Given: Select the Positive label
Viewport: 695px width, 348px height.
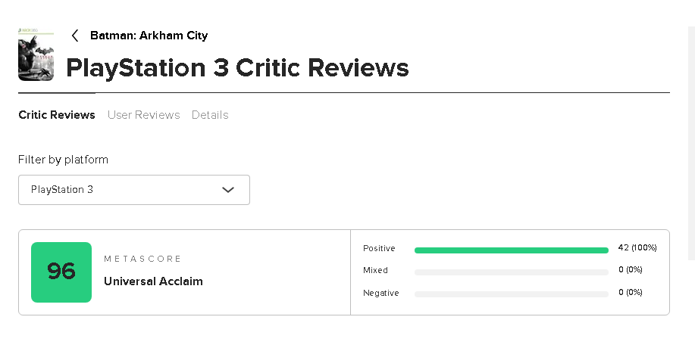Looking at the screenshot, I should [377, 248].
